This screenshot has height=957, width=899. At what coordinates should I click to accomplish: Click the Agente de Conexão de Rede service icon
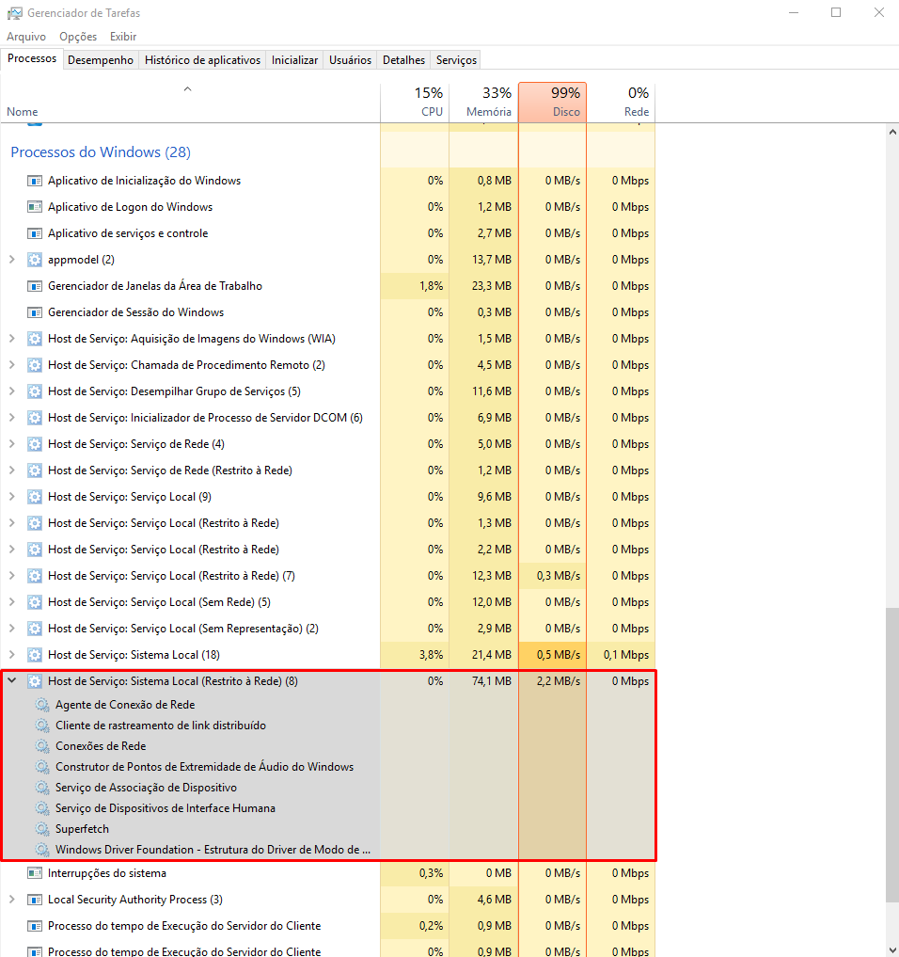click(x=42, y=705)
